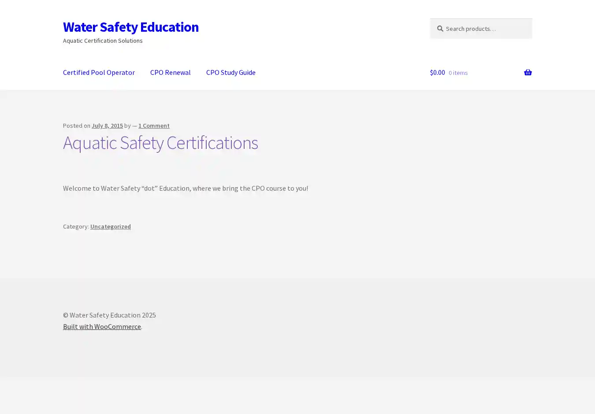Click the welcome paragraph text
Screen dimensions: 595x414
pos(185,189)
